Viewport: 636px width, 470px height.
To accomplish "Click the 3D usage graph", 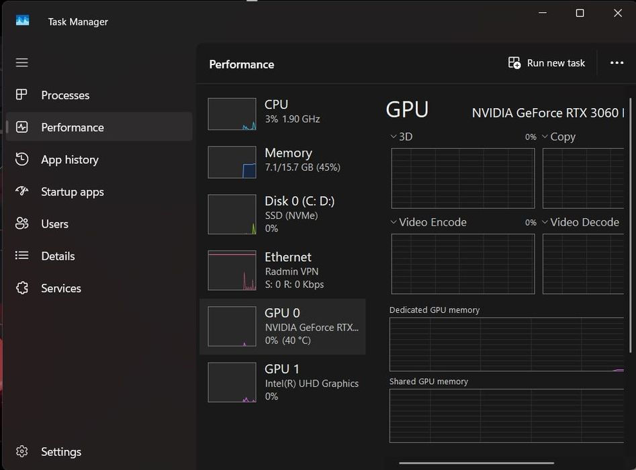I will 463,179.
